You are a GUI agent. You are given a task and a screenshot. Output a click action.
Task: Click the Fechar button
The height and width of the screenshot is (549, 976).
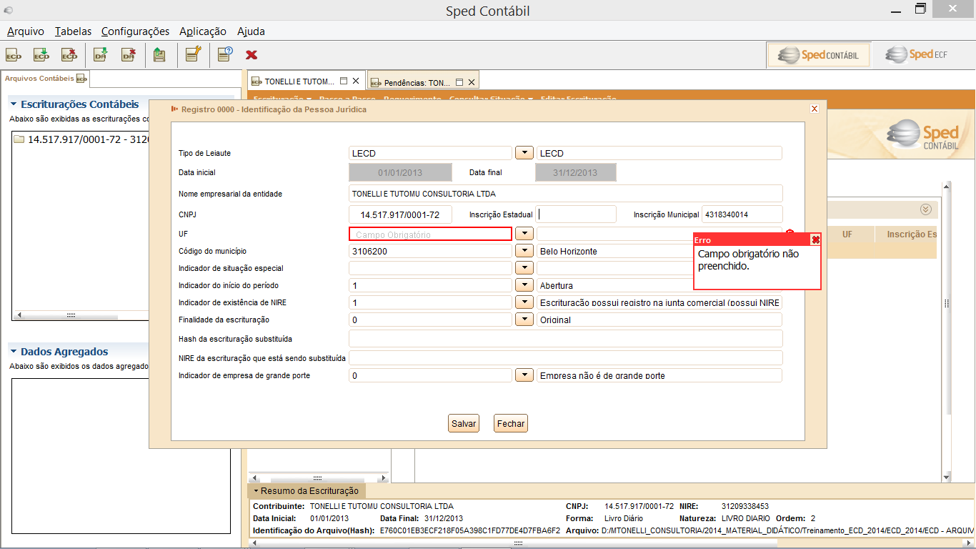tap(511, 424)
